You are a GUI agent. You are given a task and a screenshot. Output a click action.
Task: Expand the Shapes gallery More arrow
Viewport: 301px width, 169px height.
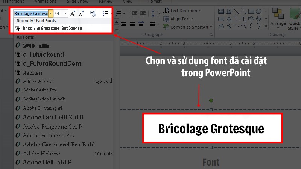pyautogui.click(x=266, y=26)
